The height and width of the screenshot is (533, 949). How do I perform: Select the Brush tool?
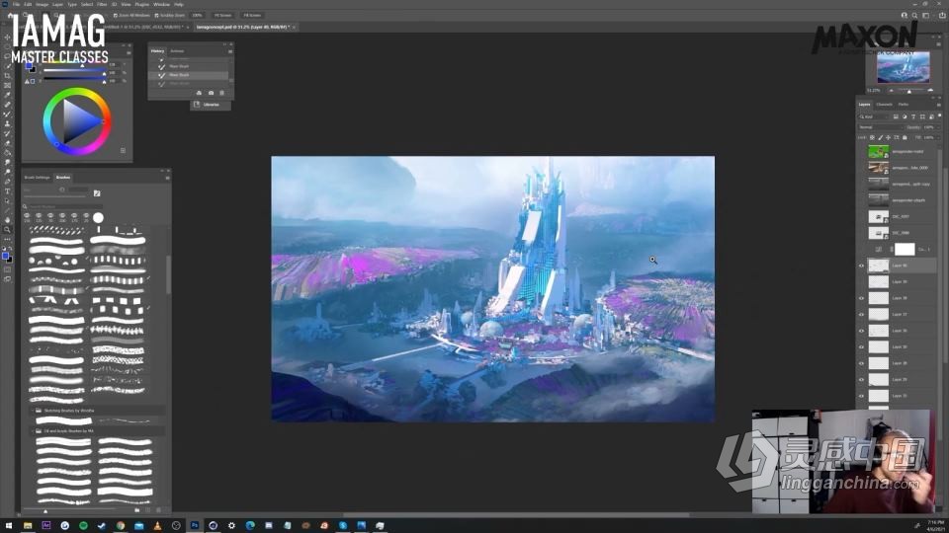[x=7, y=114]
